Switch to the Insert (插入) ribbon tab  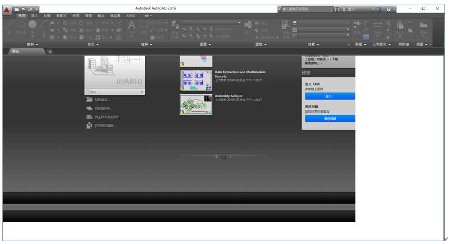(35, 16)
